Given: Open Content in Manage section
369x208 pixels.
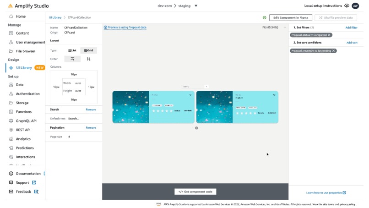Looking at the screenshot, I should (22, 33).
